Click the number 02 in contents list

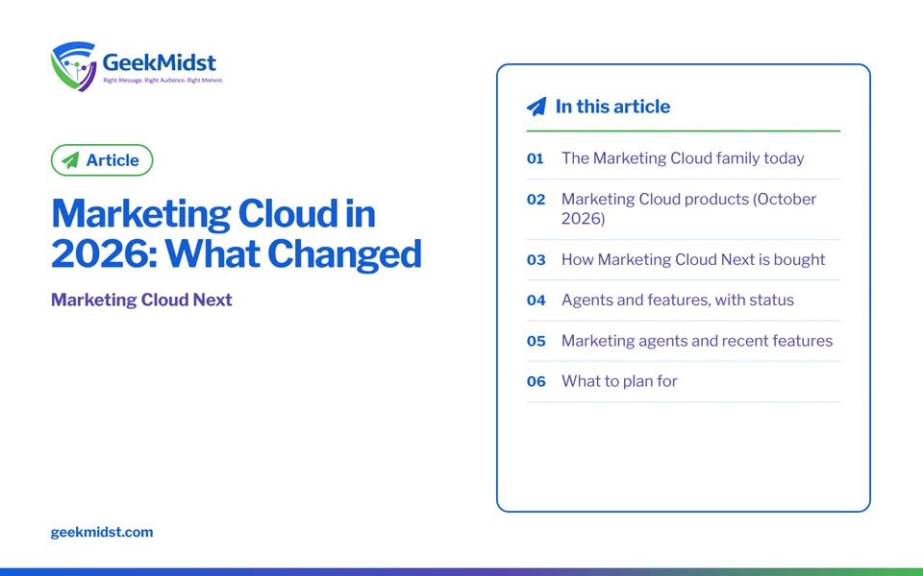(536, 200)
